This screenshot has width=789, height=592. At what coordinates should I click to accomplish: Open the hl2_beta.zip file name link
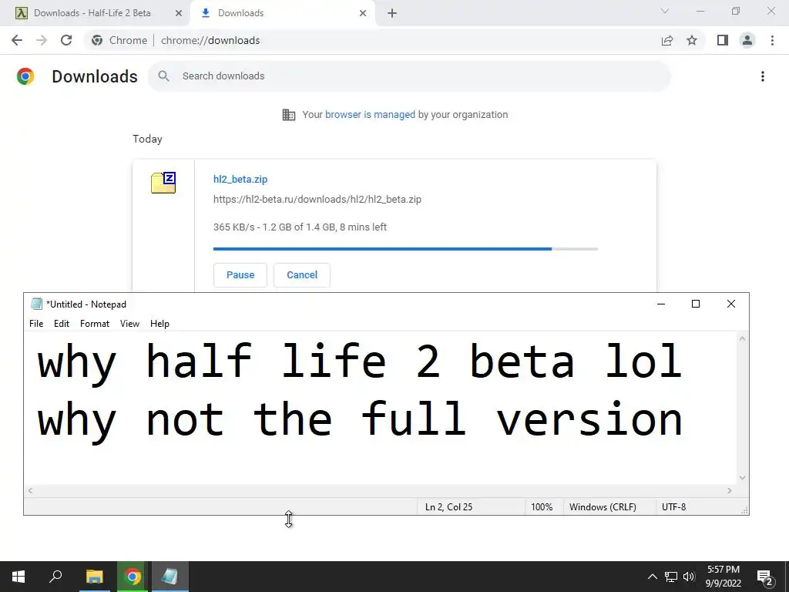[x=240, y=179]
